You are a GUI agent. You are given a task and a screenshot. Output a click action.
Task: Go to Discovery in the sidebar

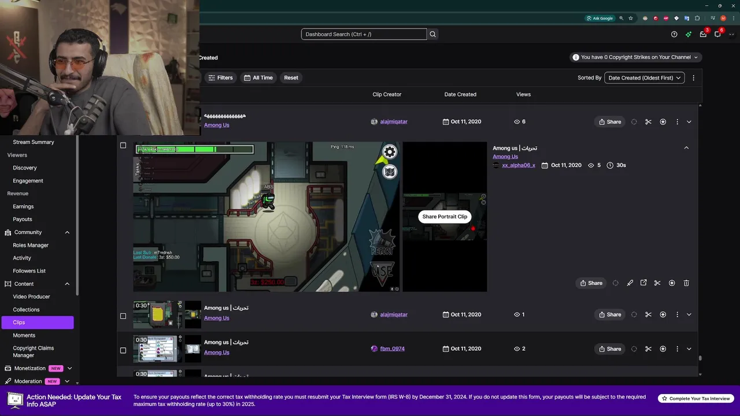click(x=25, y=168)
